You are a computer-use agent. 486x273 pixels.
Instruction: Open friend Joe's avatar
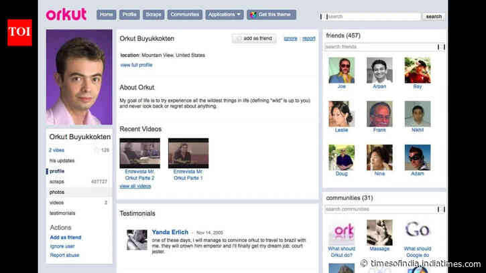[x=342, y=70]
